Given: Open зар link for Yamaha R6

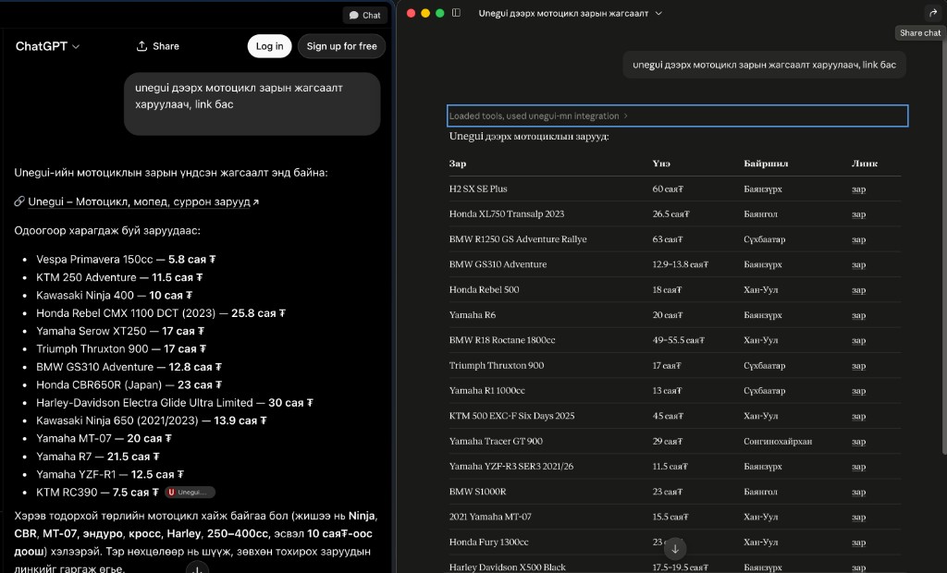Looking at the screenshot, I should 858,315.
